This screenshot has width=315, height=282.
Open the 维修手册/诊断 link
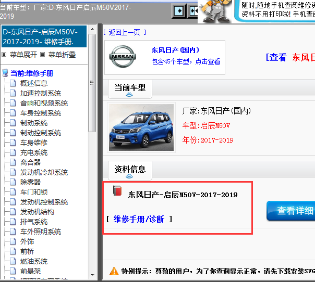coord(139,219)
